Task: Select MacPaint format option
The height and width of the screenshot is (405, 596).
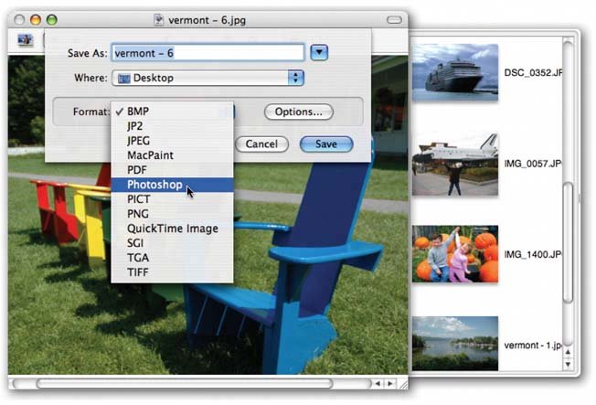Action: (x=172, y=155)
